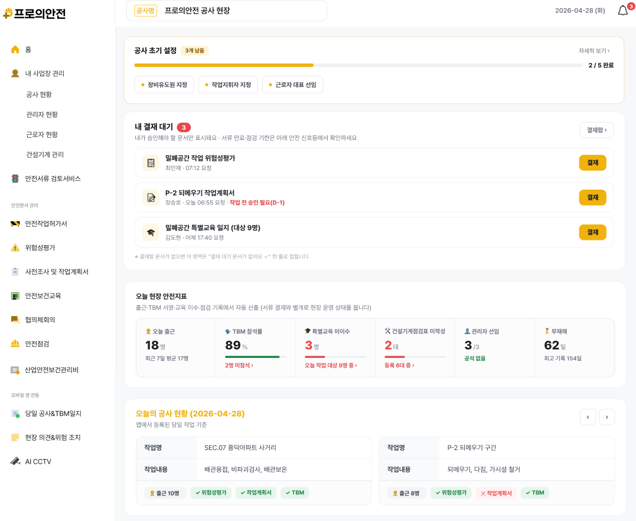636x521 pixels.
Task: Click 출근 10명 tag on SEC.07 card
Action: 165,493
